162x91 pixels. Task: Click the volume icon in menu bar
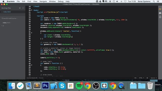pyautogui.click(x=117, y=2)
